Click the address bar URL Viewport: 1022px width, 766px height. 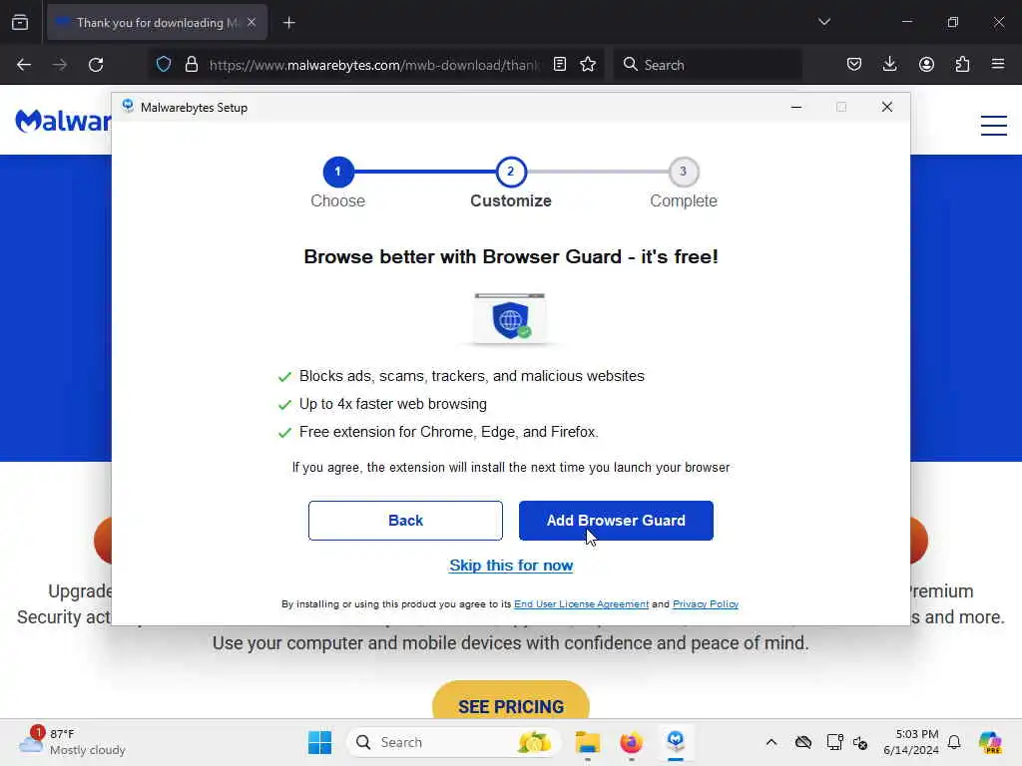pyautogui.click(x=374, y=65)
